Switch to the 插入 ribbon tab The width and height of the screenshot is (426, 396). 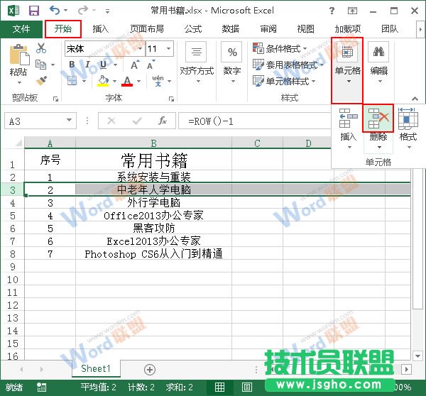(x=101, y=29)
